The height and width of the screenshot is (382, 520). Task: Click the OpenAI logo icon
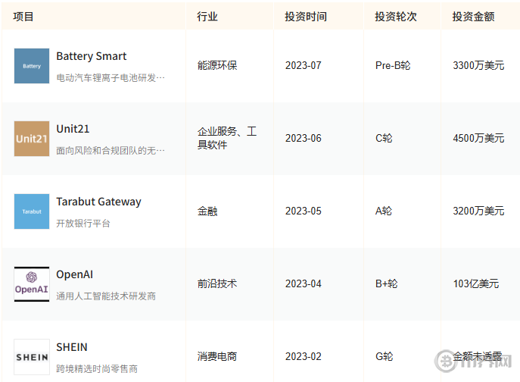pos(32,284)
